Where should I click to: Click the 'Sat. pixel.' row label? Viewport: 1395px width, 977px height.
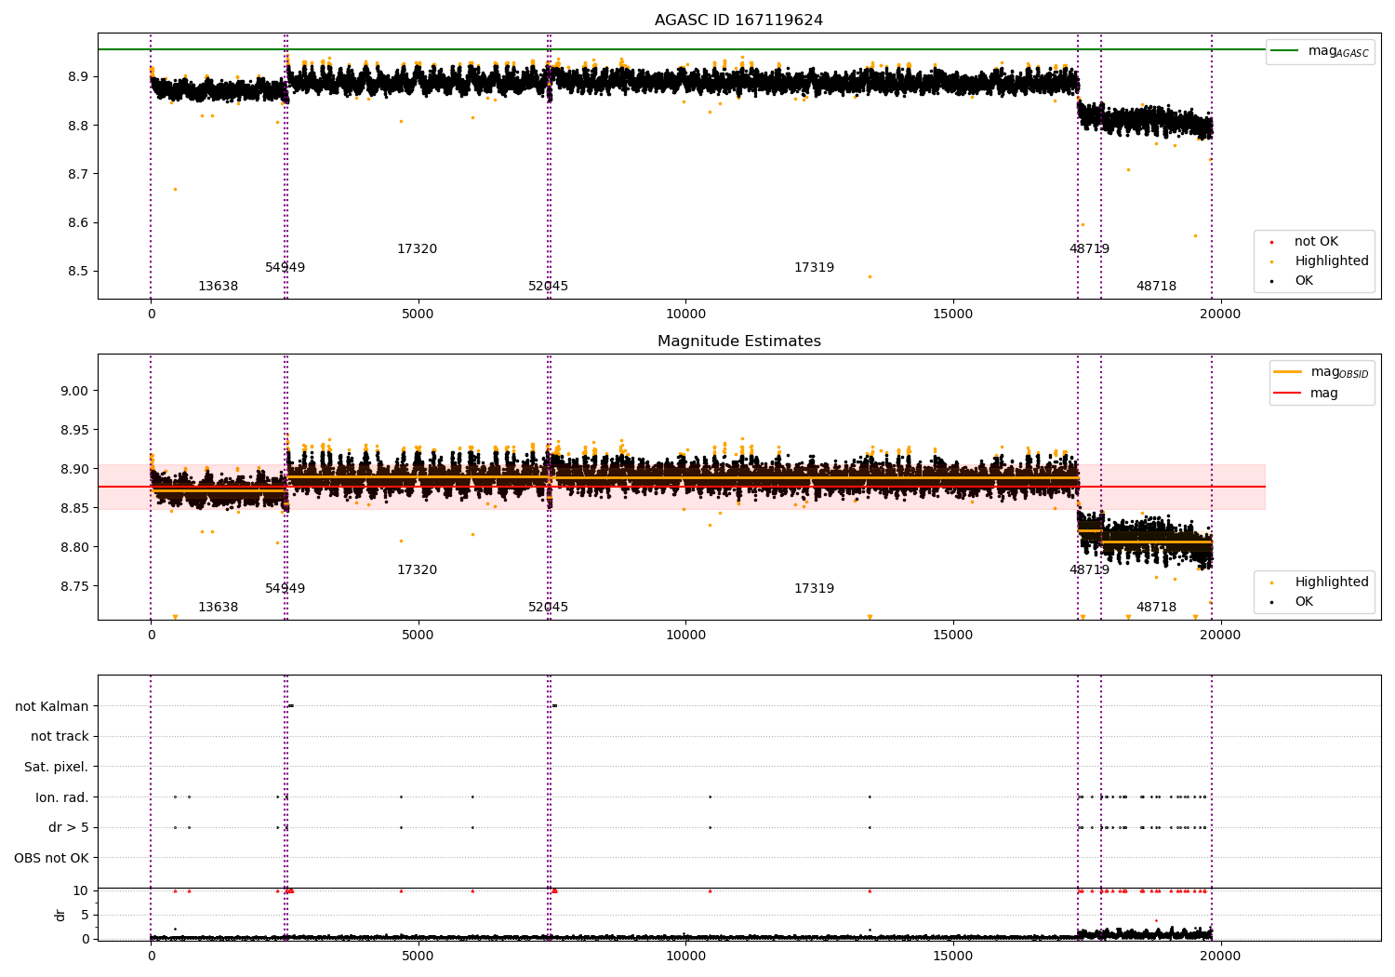[57, 767]
